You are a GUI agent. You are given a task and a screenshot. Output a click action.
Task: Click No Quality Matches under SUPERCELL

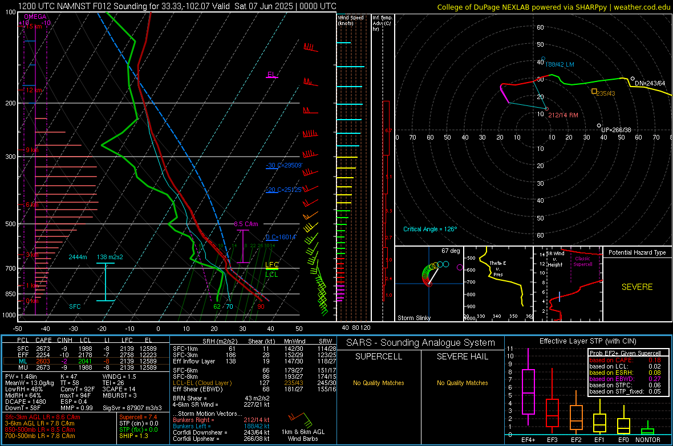(379, 383)
